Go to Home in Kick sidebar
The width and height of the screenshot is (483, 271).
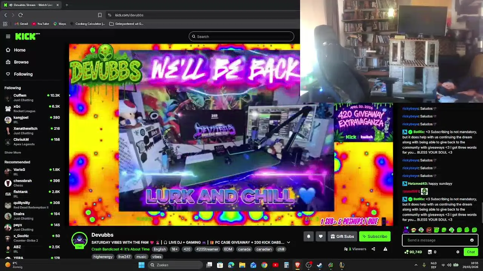(x=20, y=50)
